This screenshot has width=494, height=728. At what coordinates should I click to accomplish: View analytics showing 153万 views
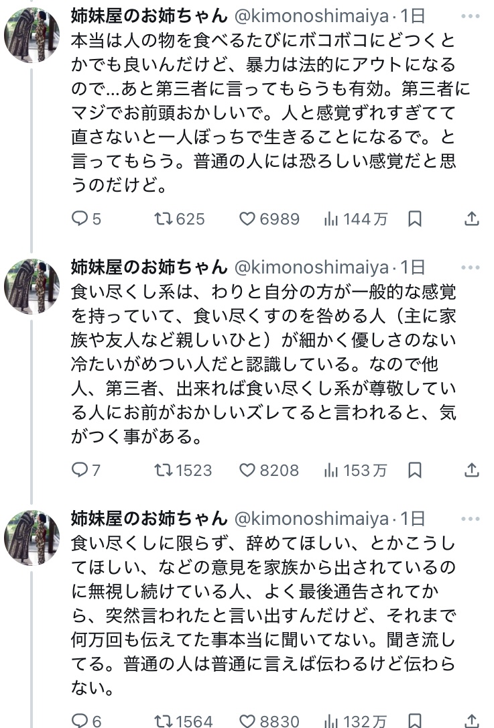[331, 471]
